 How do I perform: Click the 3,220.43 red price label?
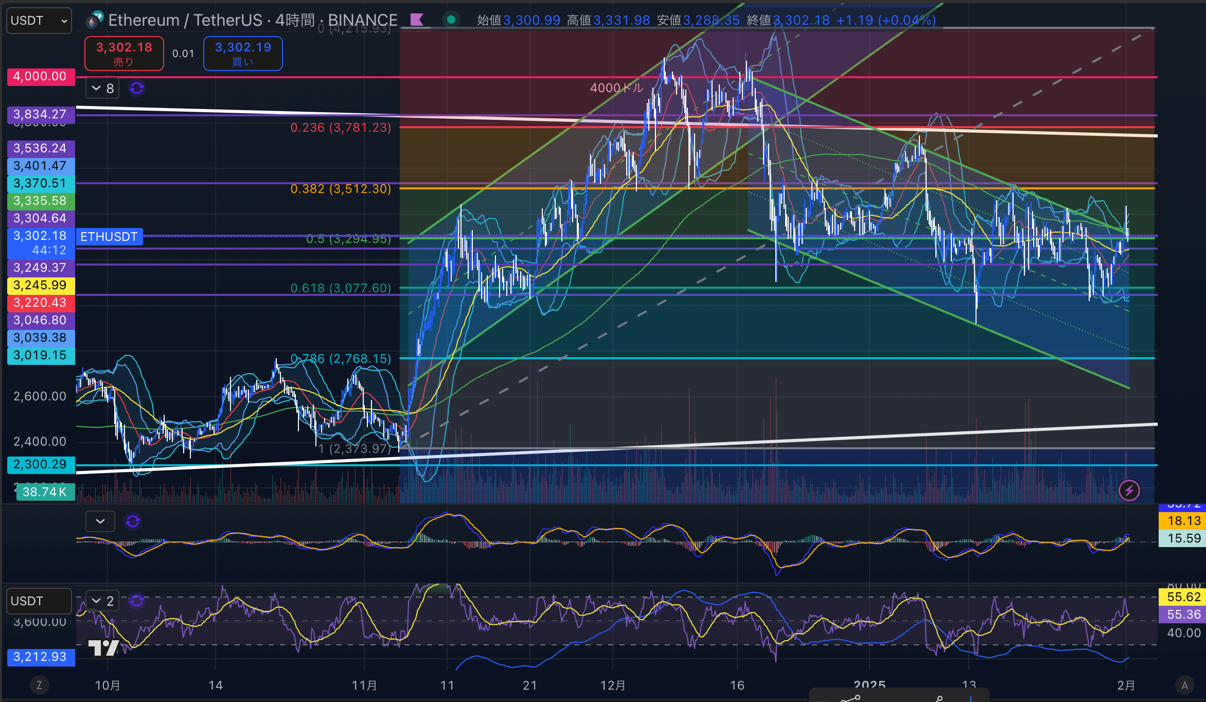[41, 303]
